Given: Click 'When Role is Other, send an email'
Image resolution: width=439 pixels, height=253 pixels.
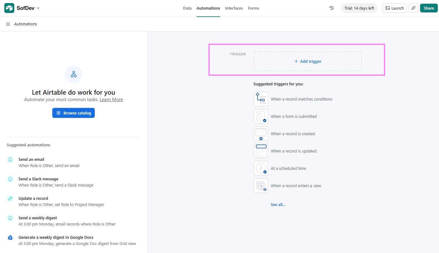Looking at the screenshot, I should coord(49,166).
